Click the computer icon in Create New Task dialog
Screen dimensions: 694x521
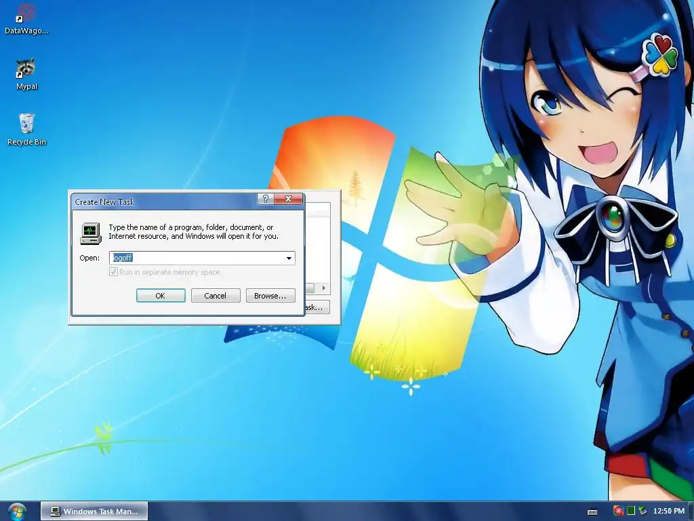(x=91, y=233)
